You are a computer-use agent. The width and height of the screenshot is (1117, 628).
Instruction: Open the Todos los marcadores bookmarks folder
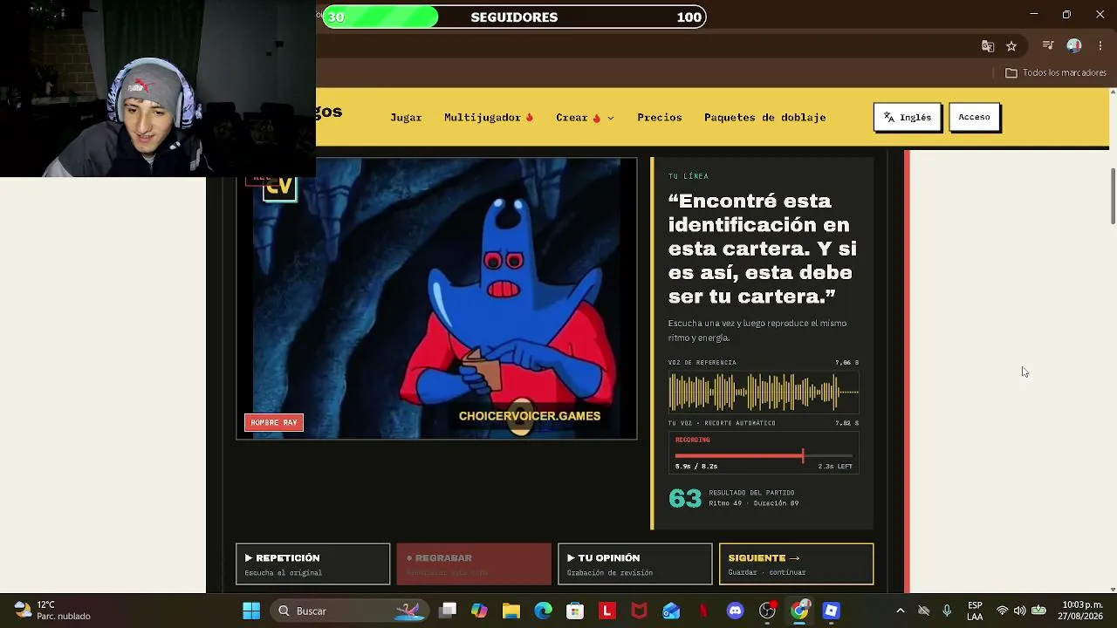pyautogui.click(x=1056, y=73)
